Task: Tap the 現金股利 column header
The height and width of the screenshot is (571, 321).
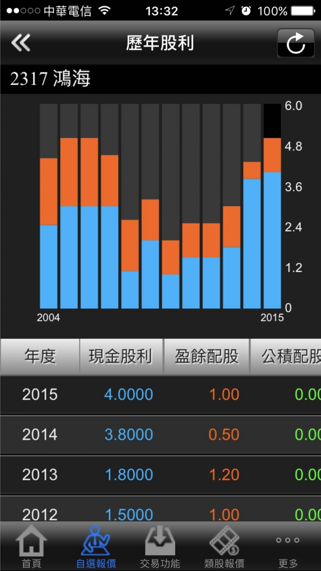Action: 121,356
